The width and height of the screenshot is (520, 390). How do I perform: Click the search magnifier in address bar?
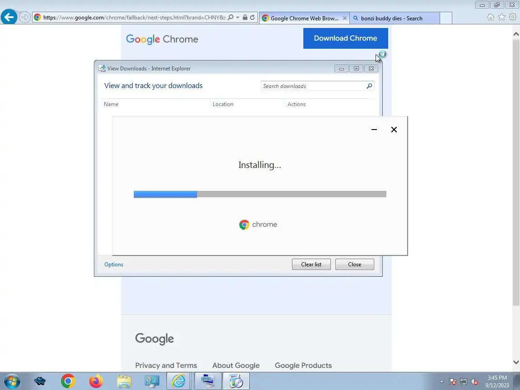point(231,17)
